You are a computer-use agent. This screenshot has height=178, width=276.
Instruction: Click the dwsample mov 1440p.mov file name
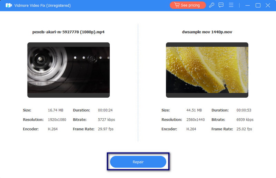207,32
